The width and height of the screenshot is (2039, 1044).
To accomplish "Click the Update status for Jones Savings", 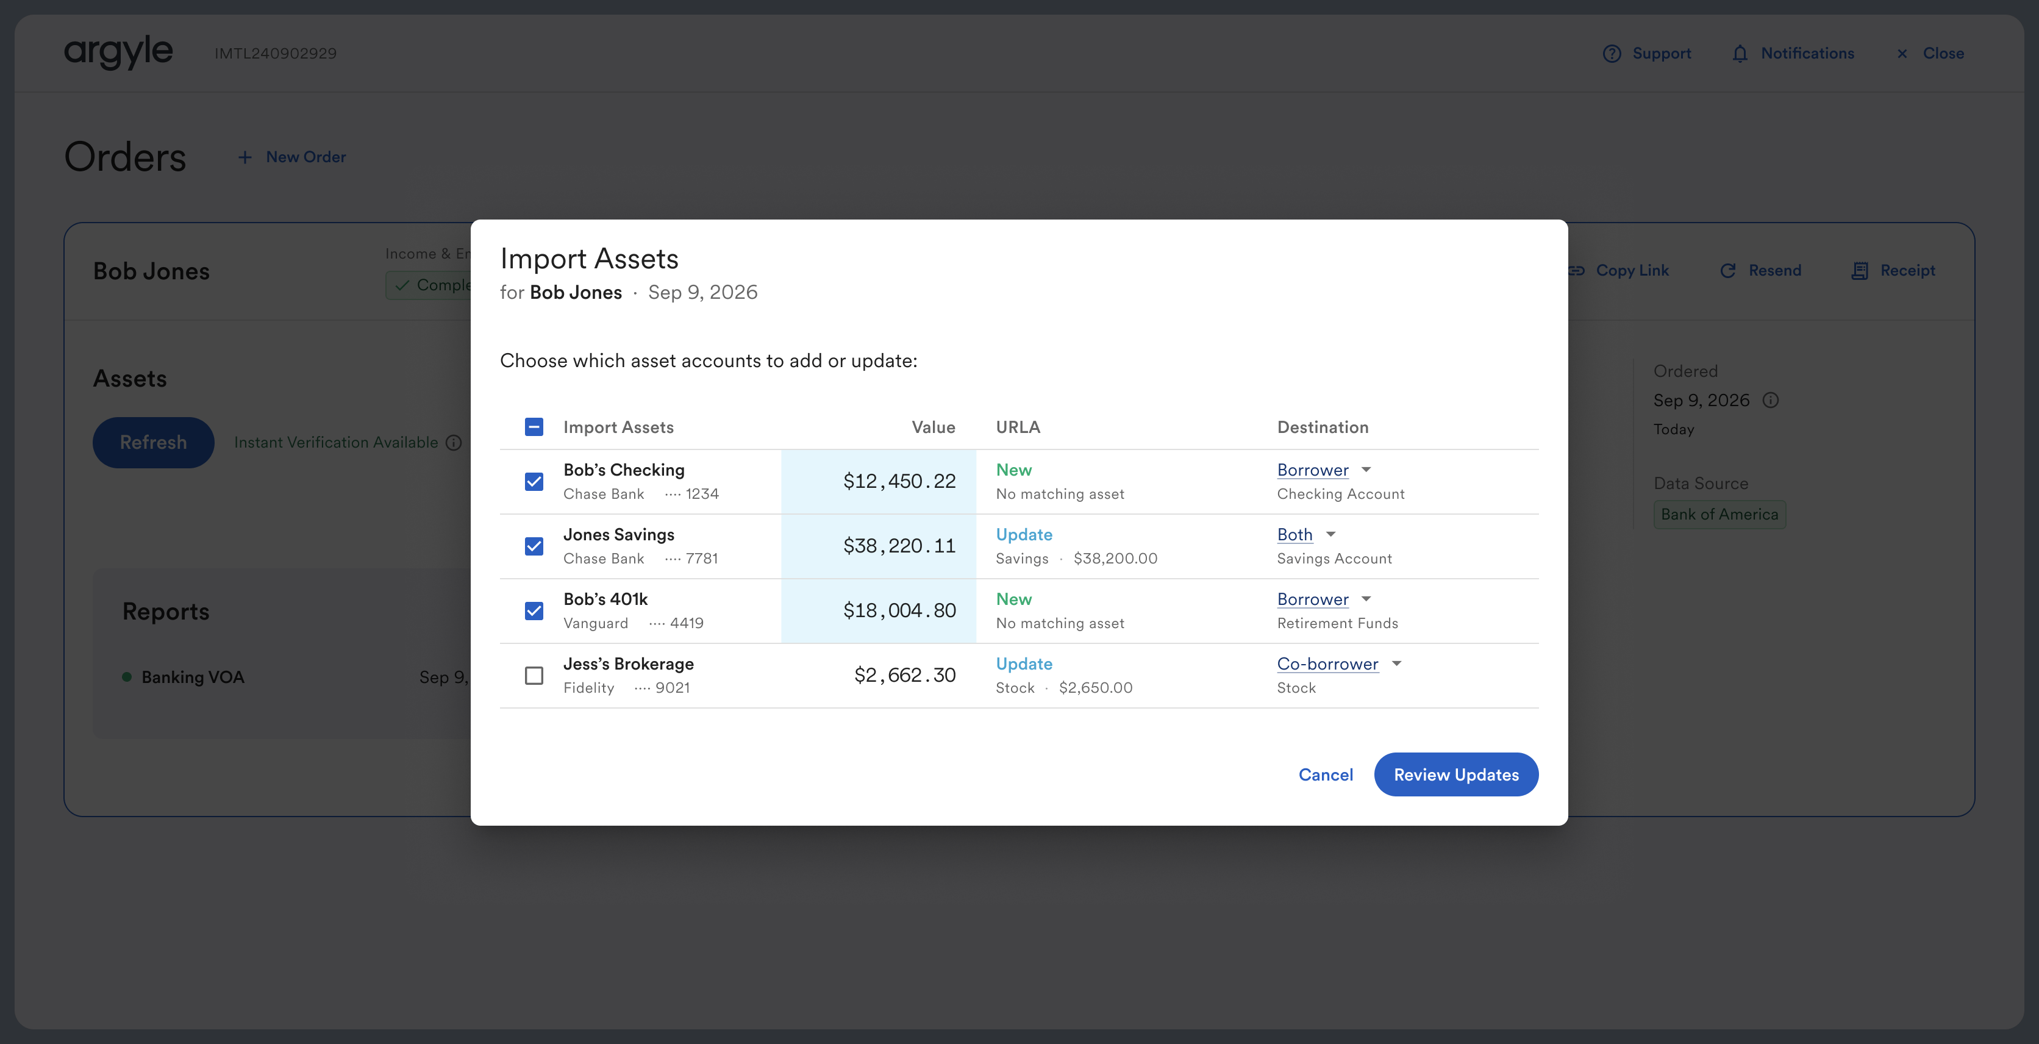I will click(x=1023, y=534).
